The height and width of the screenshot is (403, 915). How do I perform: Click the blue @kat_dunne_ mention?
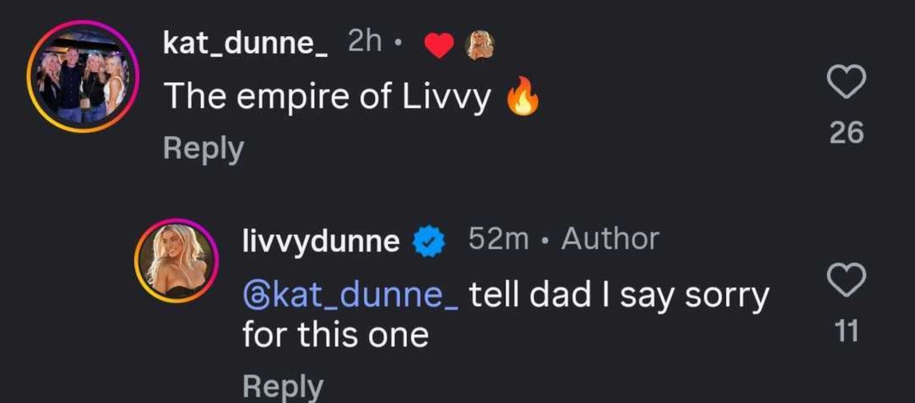pos(351,295)
